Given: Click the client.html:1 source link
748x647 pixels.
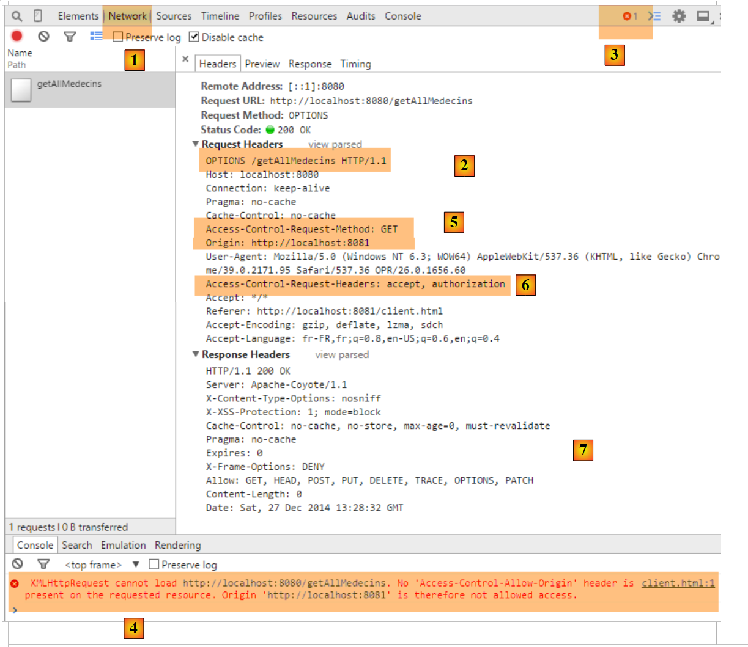Looking at the screenshot, I should [678, 583].
